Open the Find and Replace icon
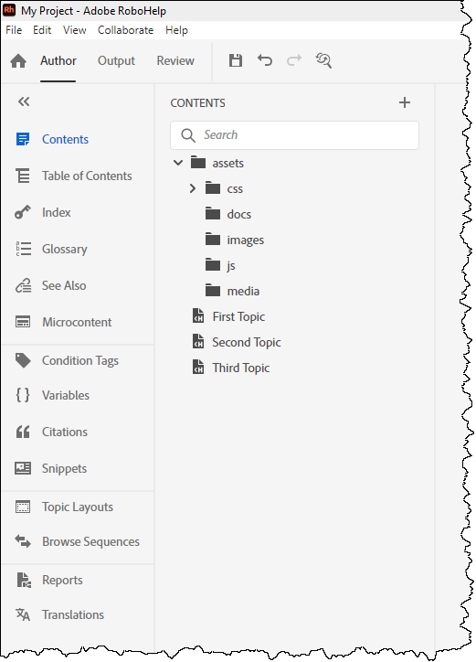This screenshot has width=476, height=662. pos(323,60)
